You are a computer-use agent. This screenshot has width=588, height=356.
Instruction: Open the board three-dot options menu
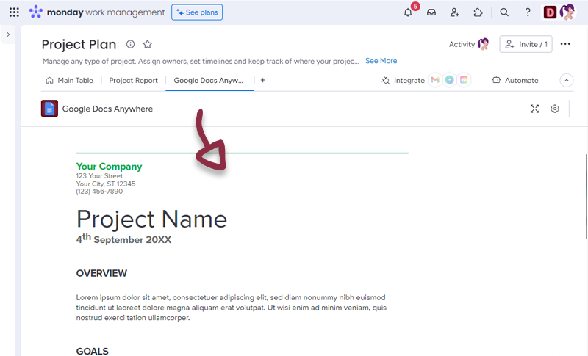[x=565, y=44]
